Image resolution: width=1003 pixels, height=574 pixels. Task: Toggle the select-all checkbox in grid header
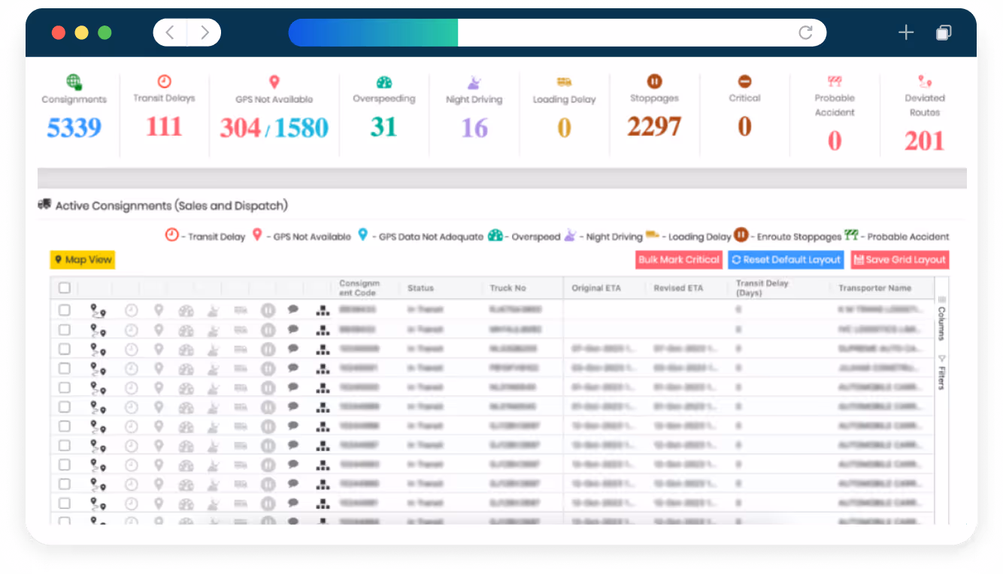click(x=65, y=288)
